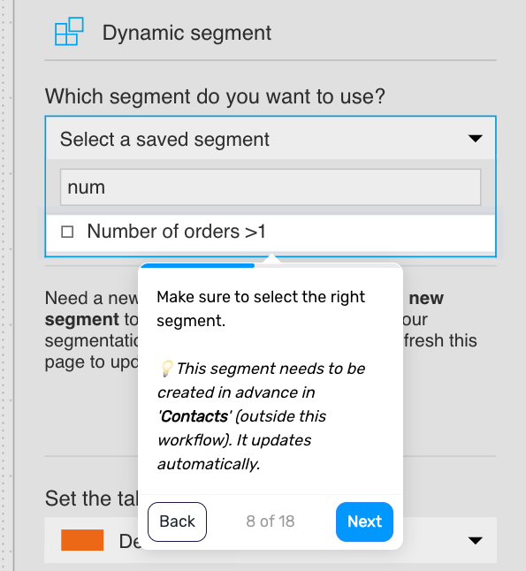526x571 pixels.
Task: Tick the Number of orders >1 checkbox
Action: (x=67, y=232)
